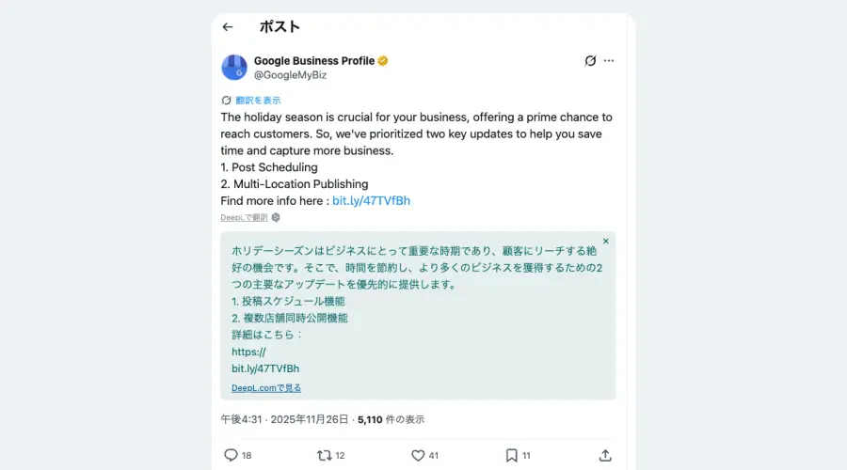Screen dimensions: 847x470
Task: Like the post with the heart
Action: pyautogui.click(x=419, y=455)
